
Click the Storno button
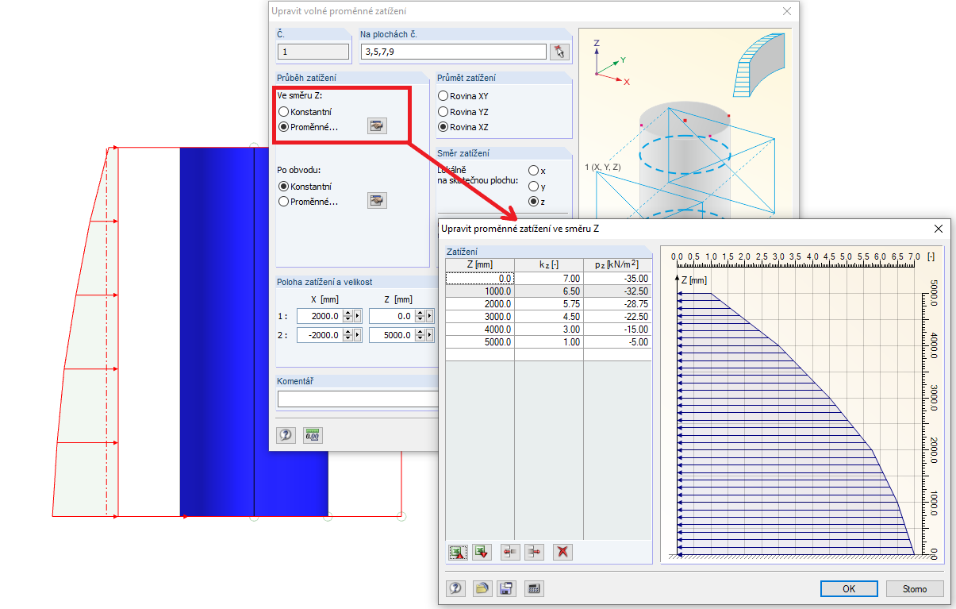(915, 588)
